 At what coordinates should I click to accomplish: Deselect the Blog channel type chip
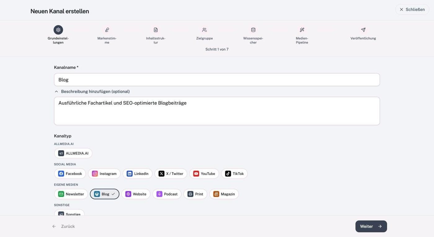coord(105,194)
